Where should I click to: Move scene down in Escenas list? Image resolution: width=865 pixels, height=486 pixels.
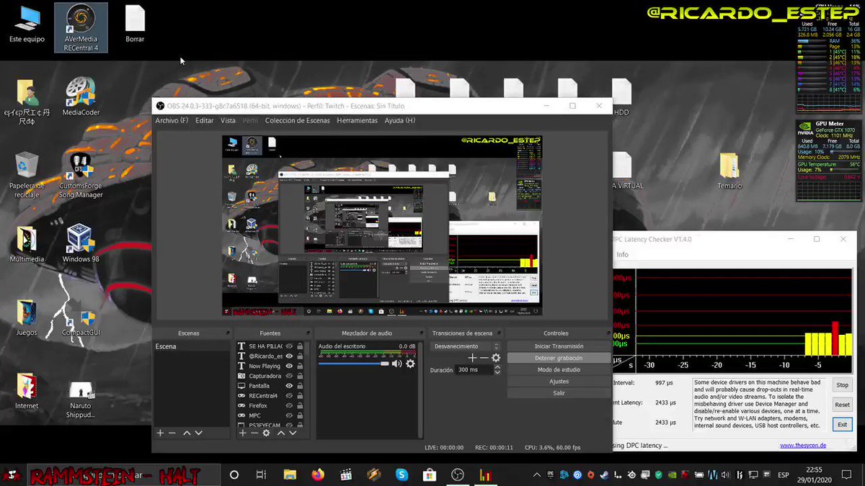pyautogui.click(x=198, y=433)
